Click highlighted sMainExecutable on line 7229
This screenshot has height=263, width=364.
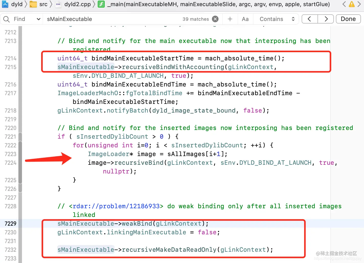pyautogui.click(x=86, y=224)
